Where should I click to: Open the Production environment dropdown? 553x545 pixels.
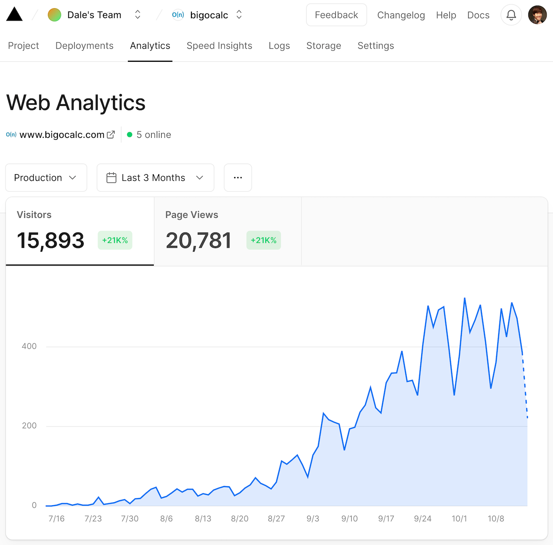coord(46,178)
